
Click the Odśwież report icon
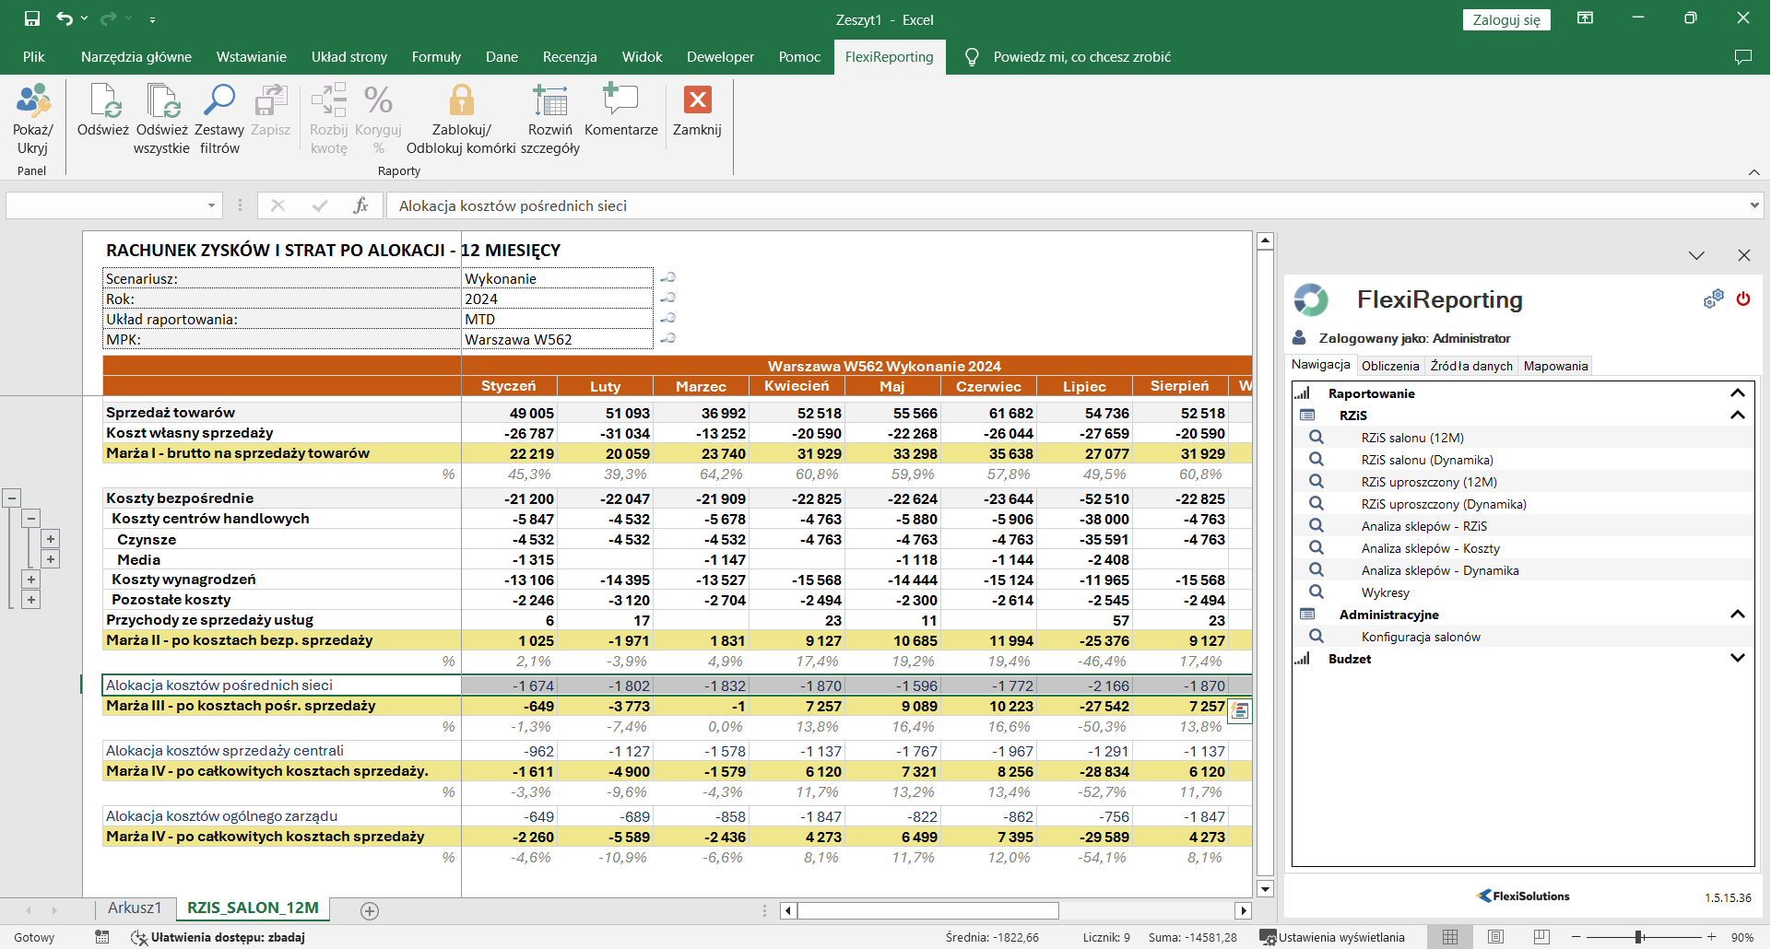(x=103, y=101)
